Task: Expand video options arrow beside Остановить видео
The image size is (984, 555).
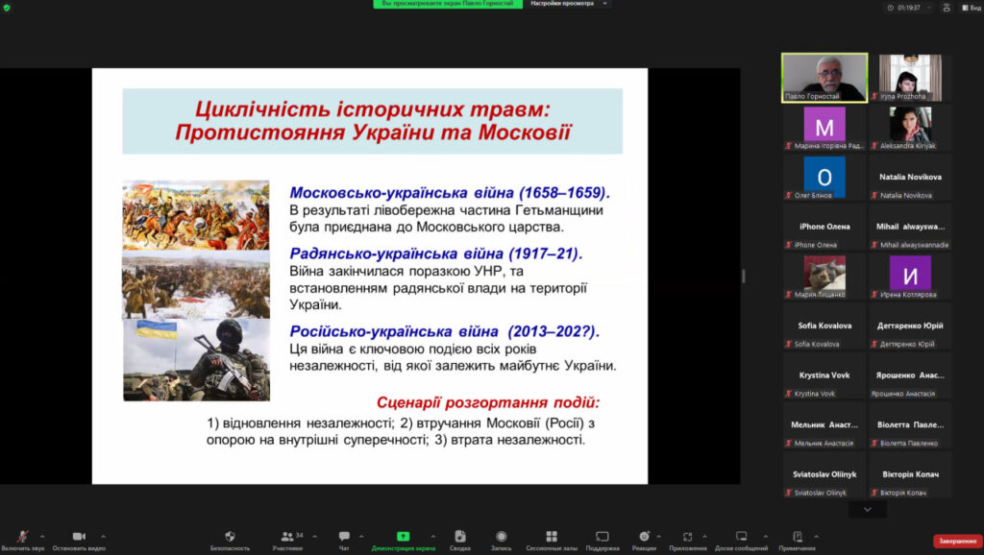Action: (x=103, y=536)
